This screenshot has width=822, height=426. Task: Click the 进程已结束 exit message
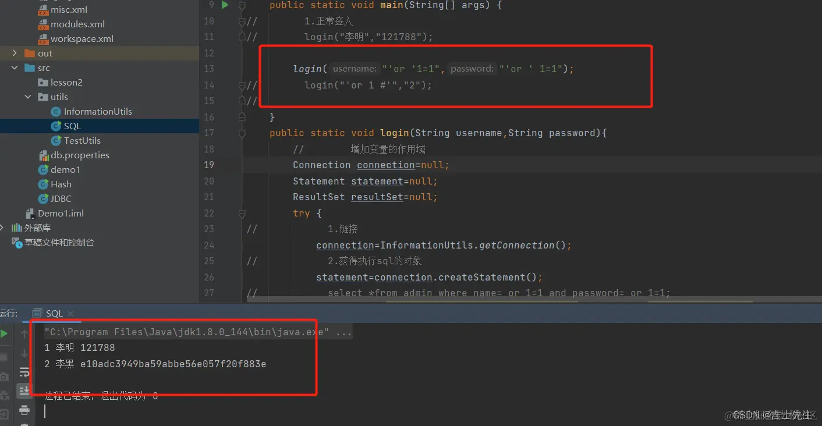tap(101, 396)
